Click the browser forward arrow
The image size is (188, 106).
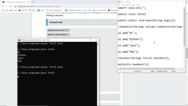[6, 6]
